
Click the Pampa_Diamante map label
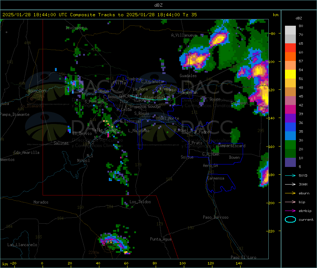(x=15, y=114)
